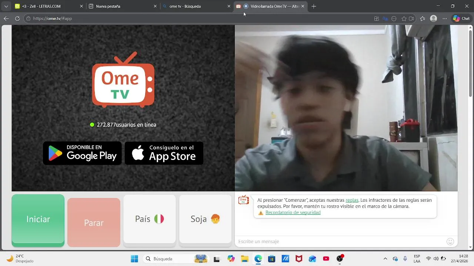Screen dimensions: 474x266
Task: Click the microphone icon in system tray
Action: [x=405, y=259]
